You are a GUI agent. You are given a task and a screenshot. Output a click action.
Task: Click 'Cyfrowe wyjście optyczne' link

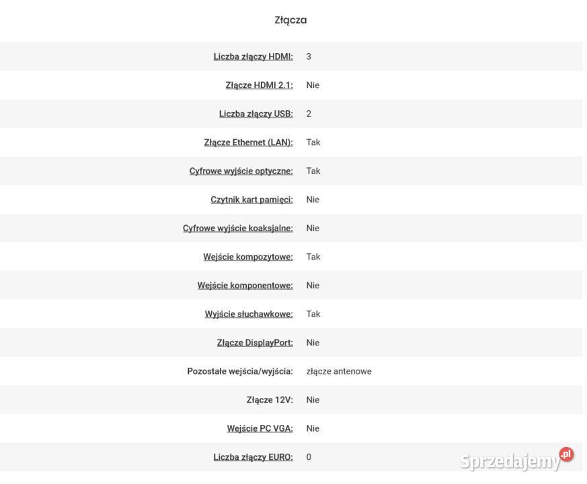click(241, 171)
